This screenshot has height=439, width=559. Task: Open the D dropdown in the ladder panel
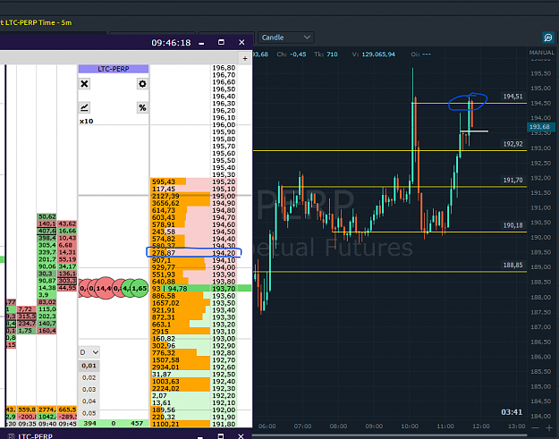(89, 352)
